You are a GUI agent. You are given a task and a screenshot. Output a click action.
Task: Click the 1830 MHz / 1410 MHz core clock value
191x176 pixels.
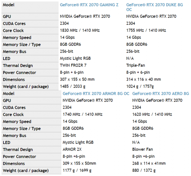[x=80, y=30]
